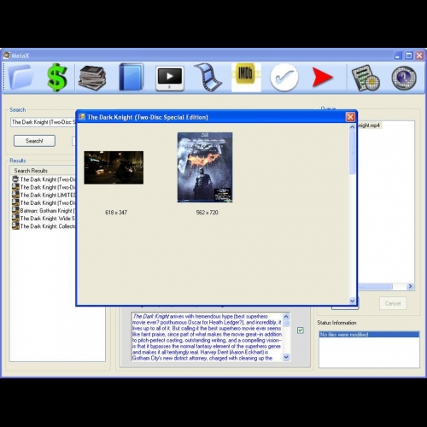Click the search field containing The Dark Knight
Viewport: 427px width, 427px height.
pyautogui.click(x=44, y=122)
